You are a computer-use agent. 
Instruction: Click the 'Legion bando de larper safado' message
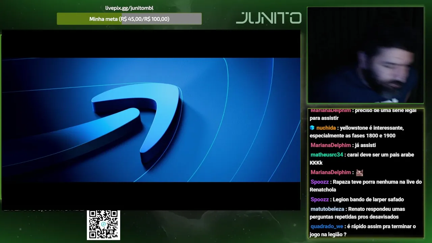[x=368, y=199]
